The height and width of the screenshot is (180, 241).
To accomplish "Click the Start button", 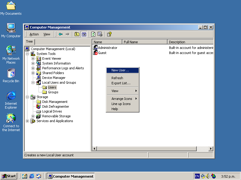I will (x=9, y=176).
